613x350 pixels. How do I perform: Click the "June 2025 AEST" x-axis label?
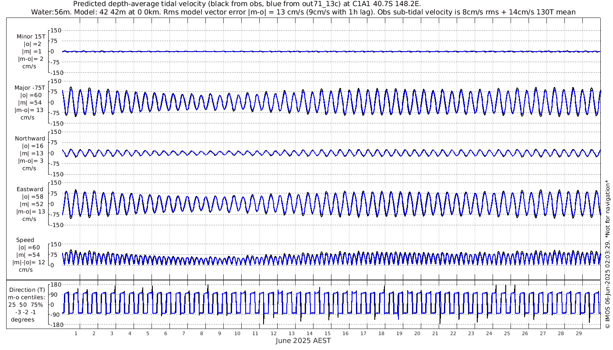(x=303, y=341)
